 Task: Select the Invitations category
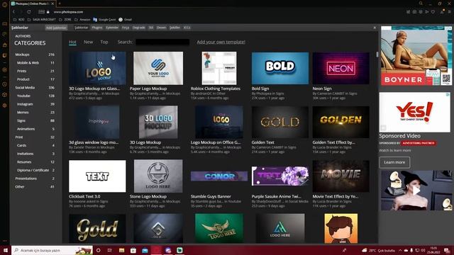pos(35,154)
